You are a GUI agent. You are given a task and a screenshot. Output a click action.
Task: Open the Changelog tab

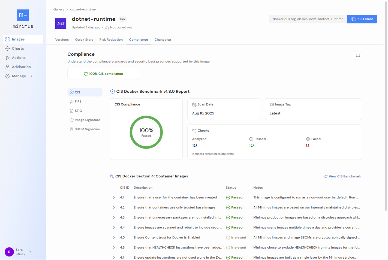coord(163,40)
